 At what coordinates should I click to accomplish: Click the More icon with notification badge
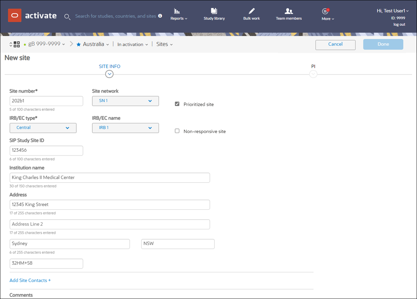(x=325, y=11)
